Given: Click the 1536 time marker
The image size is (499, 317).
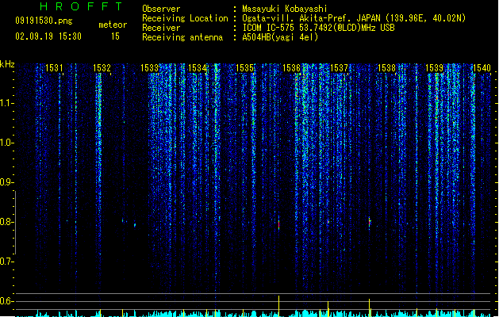Looking at the screenshot, I should [291, 68].
